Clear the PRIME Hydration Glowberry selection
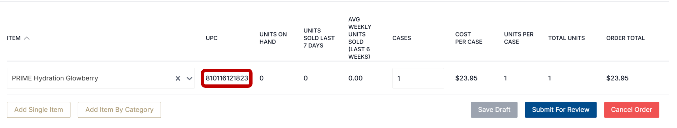The image size is (677, 128). tap(178, 78)
